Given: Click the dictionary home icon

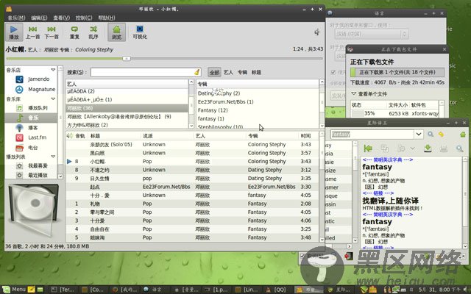Looking at the screenshot, I should (x=463, y=135).
